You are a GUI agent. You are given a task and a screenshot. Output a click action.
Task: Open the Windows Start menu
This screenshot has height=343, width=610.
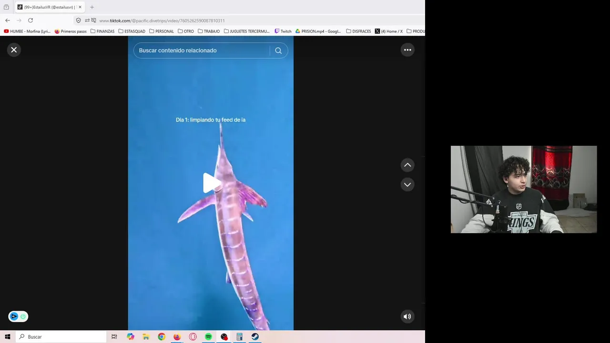click(x=8, y=337)
